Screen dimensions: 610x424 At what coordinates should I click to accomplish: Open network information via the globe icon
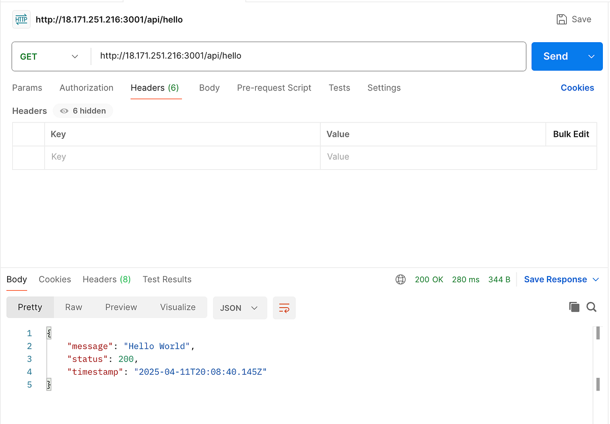pyautogui.click(x=401, y=279)
